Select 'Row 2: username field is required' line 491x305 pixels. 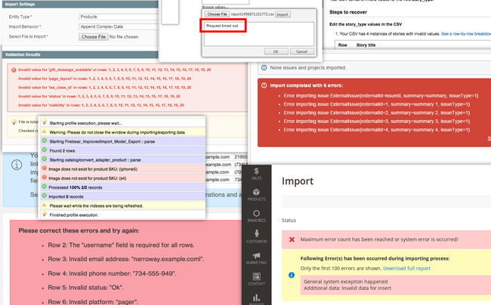click(121, 245)
